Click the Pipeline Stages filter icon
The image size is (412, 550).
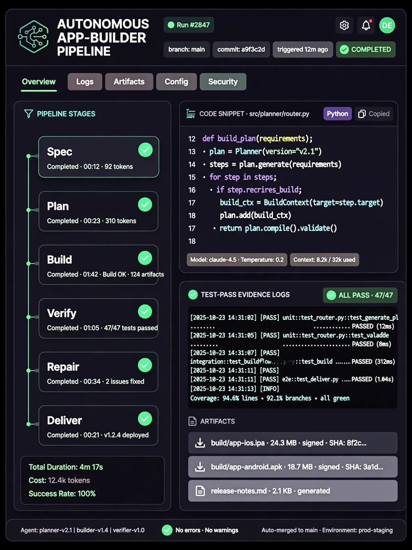28,114
